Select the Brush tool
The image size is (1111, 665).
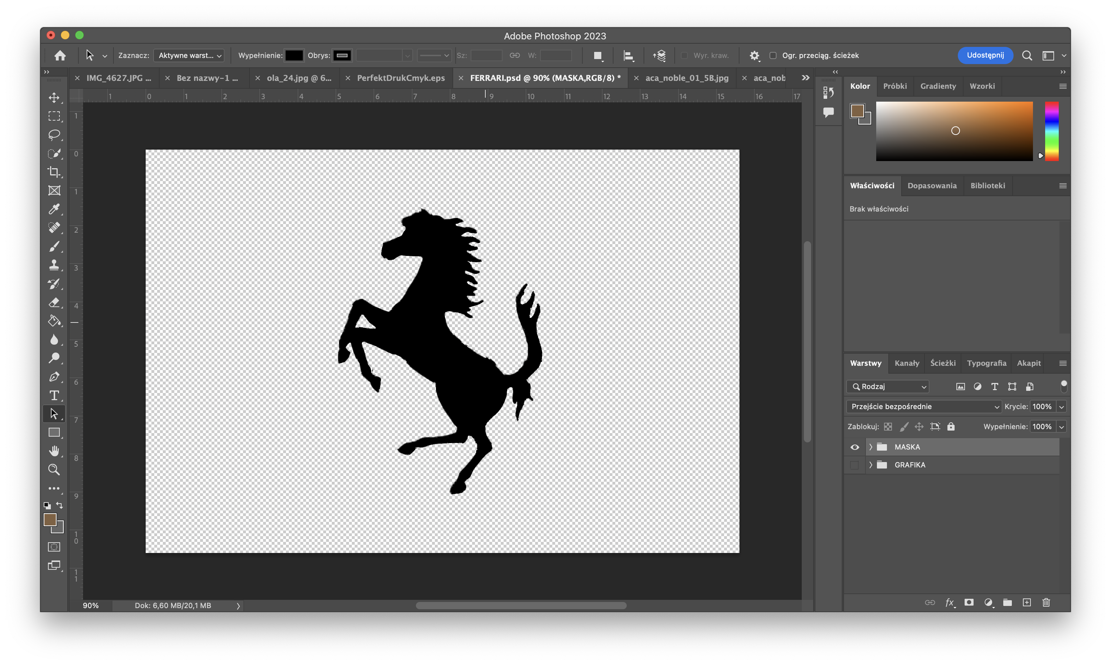(54, 247)
